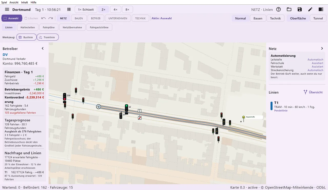The image size is (328, 190).
Task: Switch to the BAUEN tab
Action: [79, 18]
